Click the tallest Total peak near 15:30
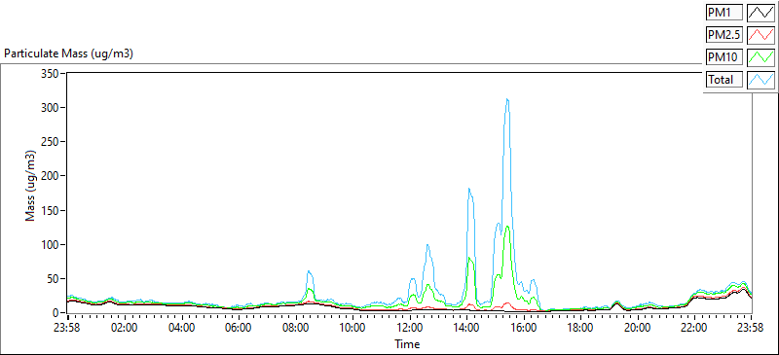 tap(507, 99)
